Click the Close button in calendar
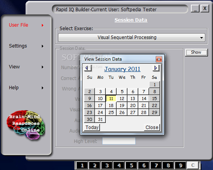Viewport: 213px width, 170px height. click(x=152, y=127)
